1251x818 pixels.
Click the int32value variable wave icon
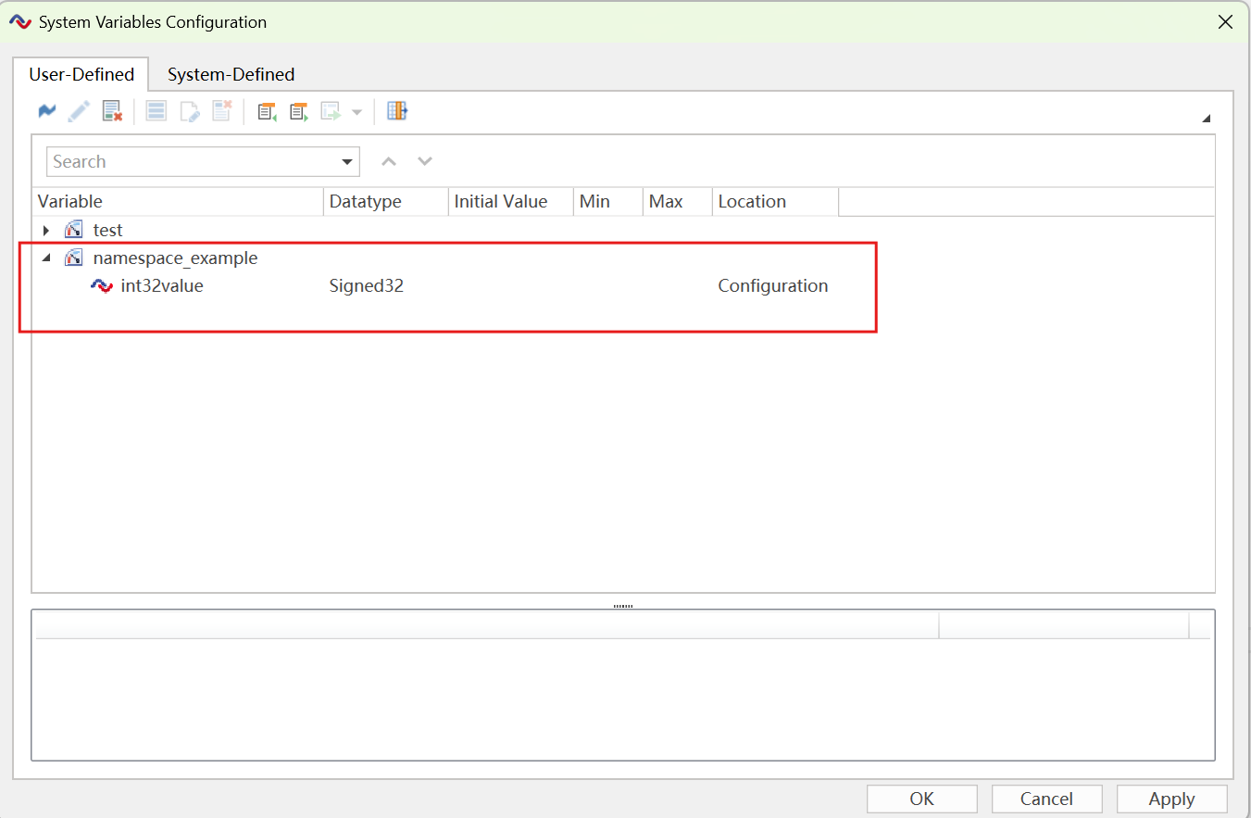[x=101, y=286]
